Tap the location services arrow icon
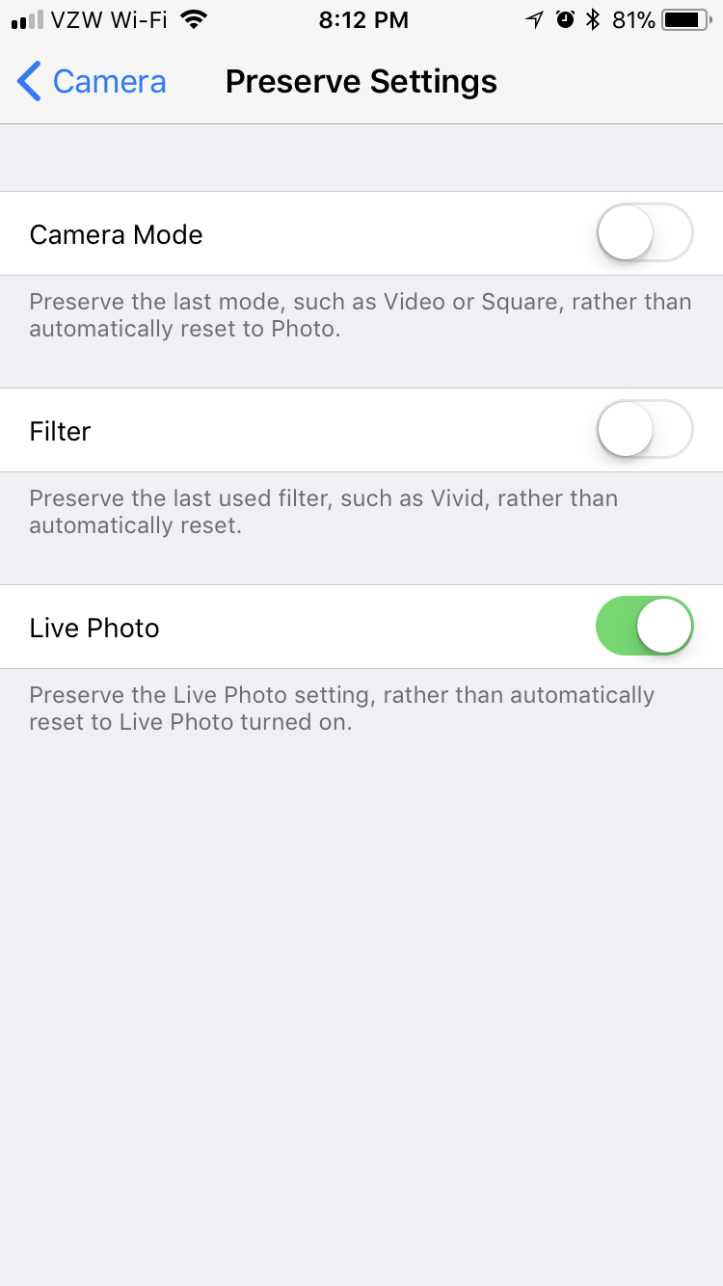The height and width of the screenshot is (1286, 723). tap(534, 19)
